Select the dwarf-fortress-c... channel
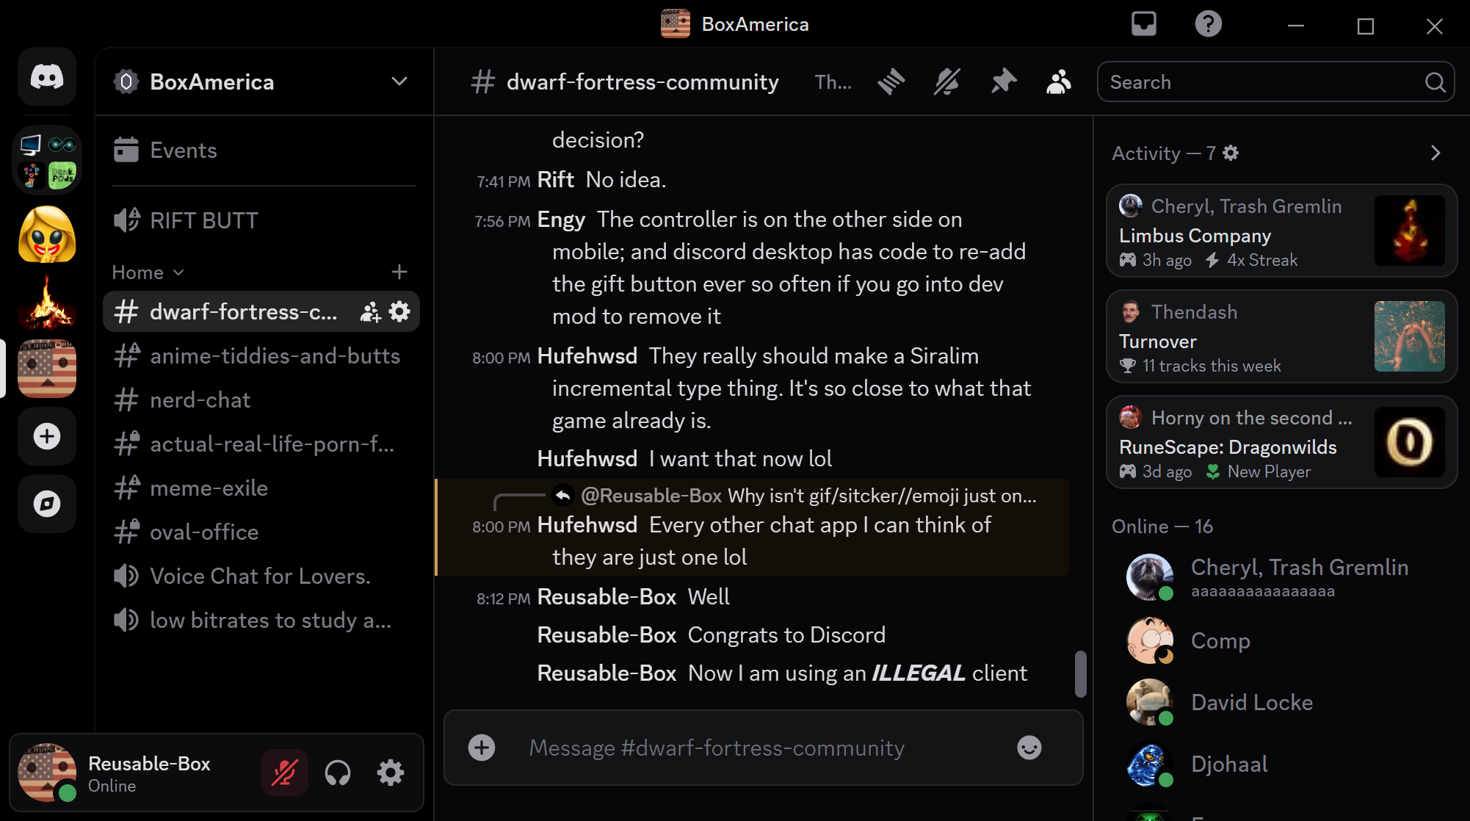The image size is (1470, 821). point(261,312)
